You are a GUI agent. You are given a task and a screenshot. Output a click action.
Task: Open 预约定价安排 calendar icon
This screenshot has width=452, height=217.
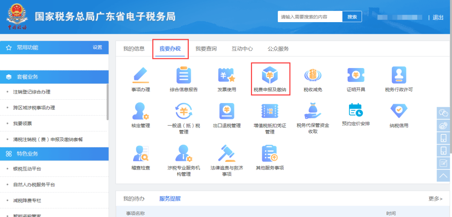pyautogui.click(x=356, y=110)
